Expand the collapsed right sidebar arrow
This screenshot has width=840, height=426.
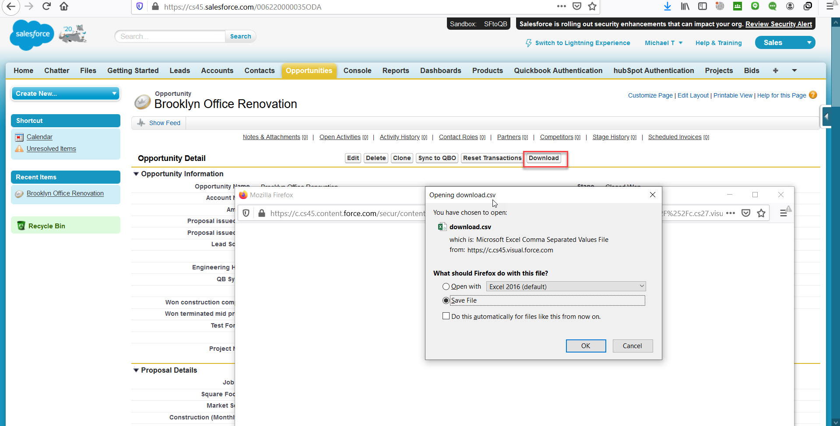[826, 117]
